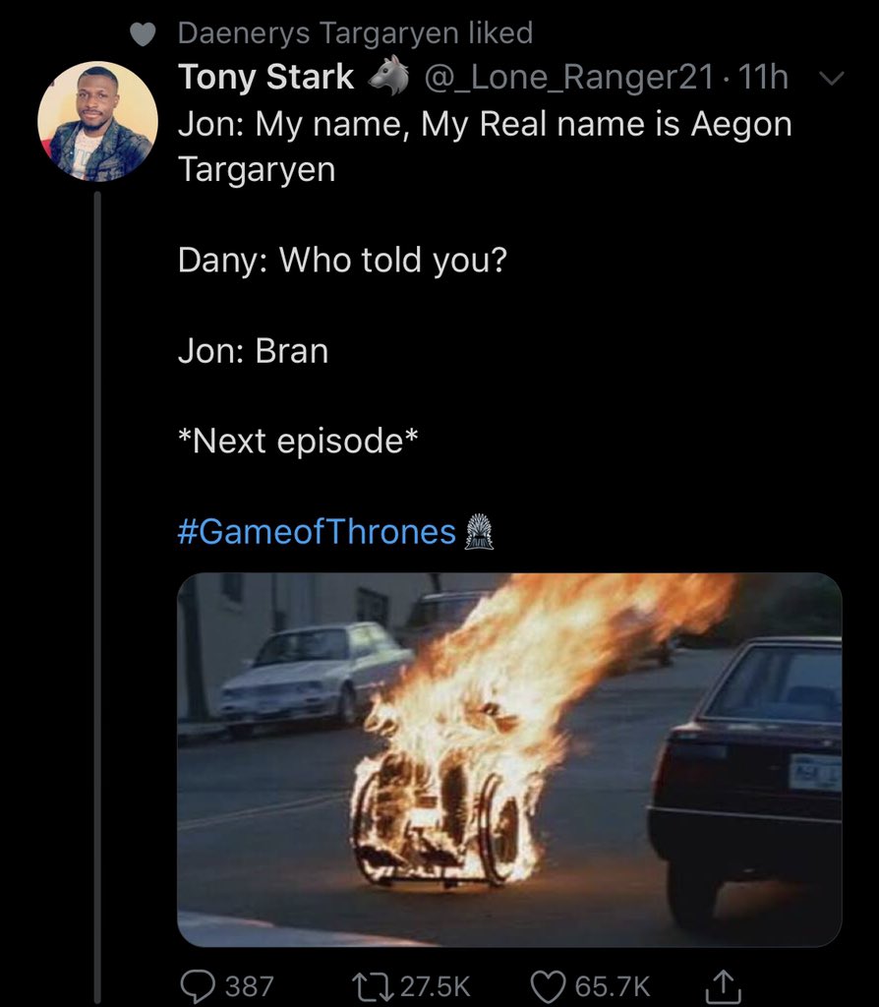The width and height of the screenshot is (879, 1007).
Task: Click the gray heart beside 'Daenerys Targaryen liked'
Action: pyautogui.click(x=144, y=34)
